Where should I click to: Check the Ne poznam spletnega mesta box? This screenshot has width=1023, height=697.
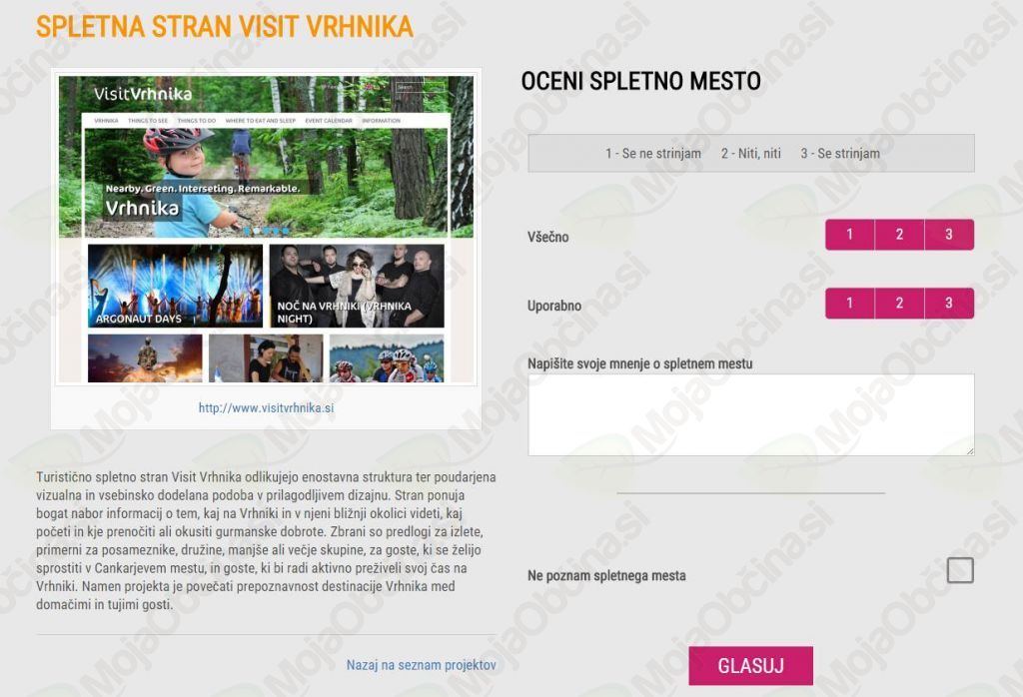[x=960, y=570]
